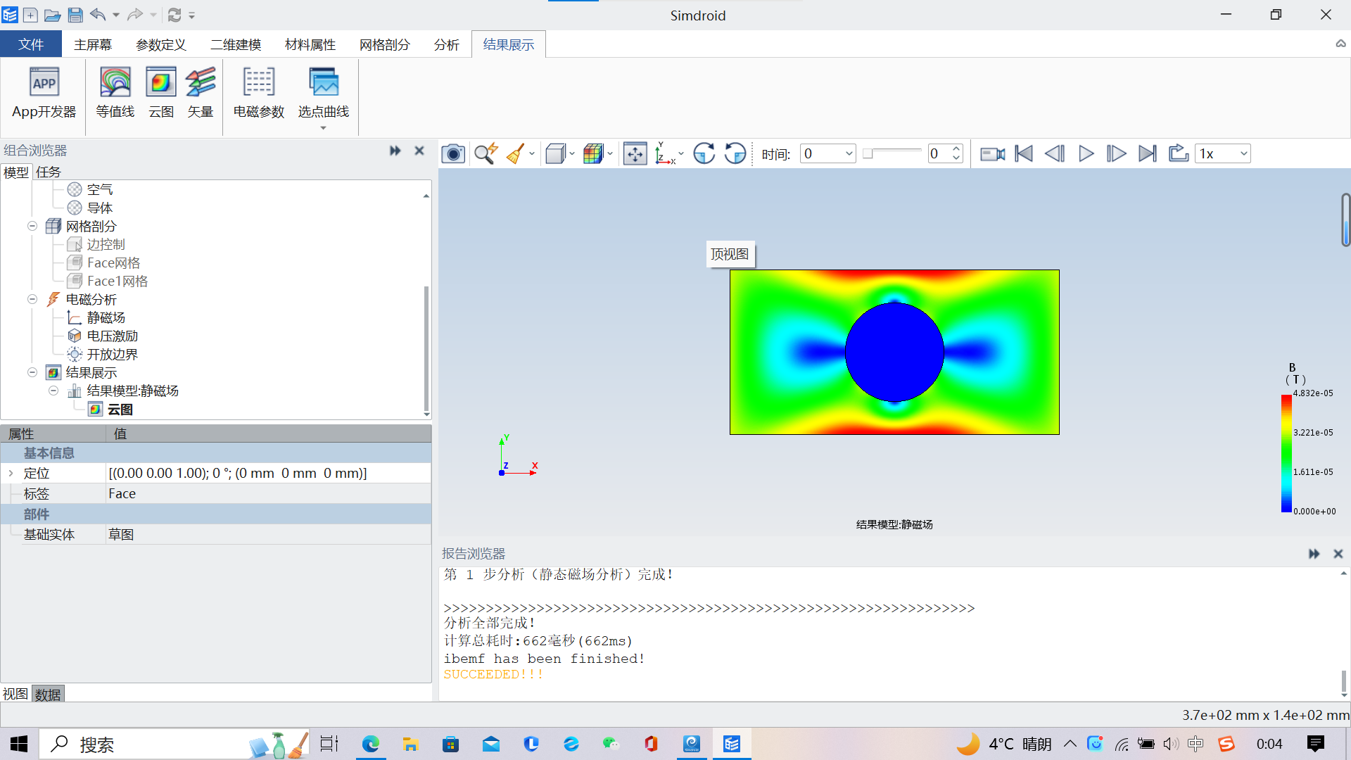Select the Face1网格 tree item
This screenshot has width=1351, height=760.
click(118, 281)
